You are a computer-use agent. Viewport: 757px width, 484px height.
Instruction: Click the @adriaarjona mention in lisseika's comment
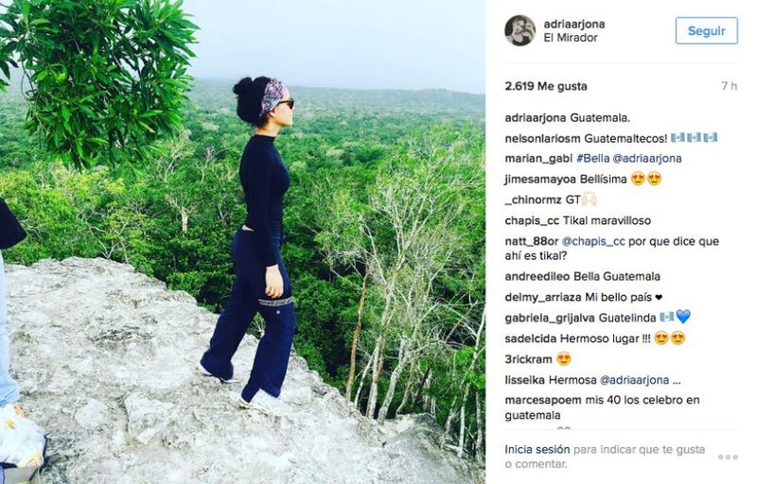pyautogui.click(x=634, y=380)
